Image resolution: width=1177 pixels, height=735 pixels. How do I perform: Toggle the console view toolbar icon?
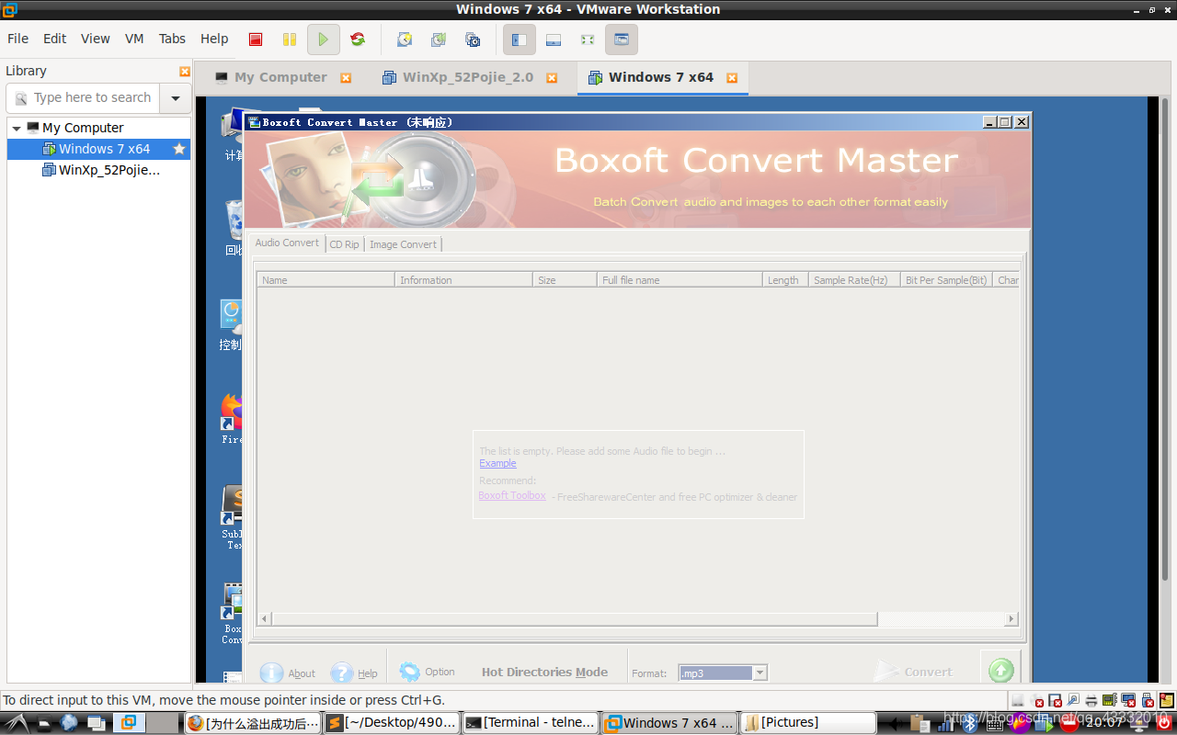click(x=622, y=40)
